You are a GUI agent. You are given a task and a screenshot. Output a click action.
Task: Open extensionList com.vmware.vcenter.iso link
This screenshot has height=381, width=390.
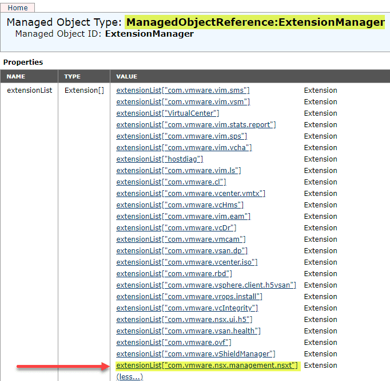point(187,262)
